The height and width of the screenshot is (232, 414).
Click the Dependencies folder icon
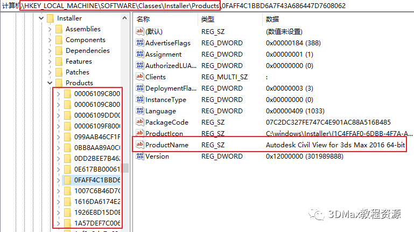[x=59, y=51]
